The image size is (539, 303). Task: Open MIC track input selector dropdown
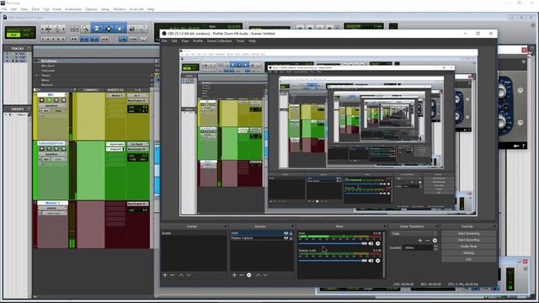[x=138, y=95]
